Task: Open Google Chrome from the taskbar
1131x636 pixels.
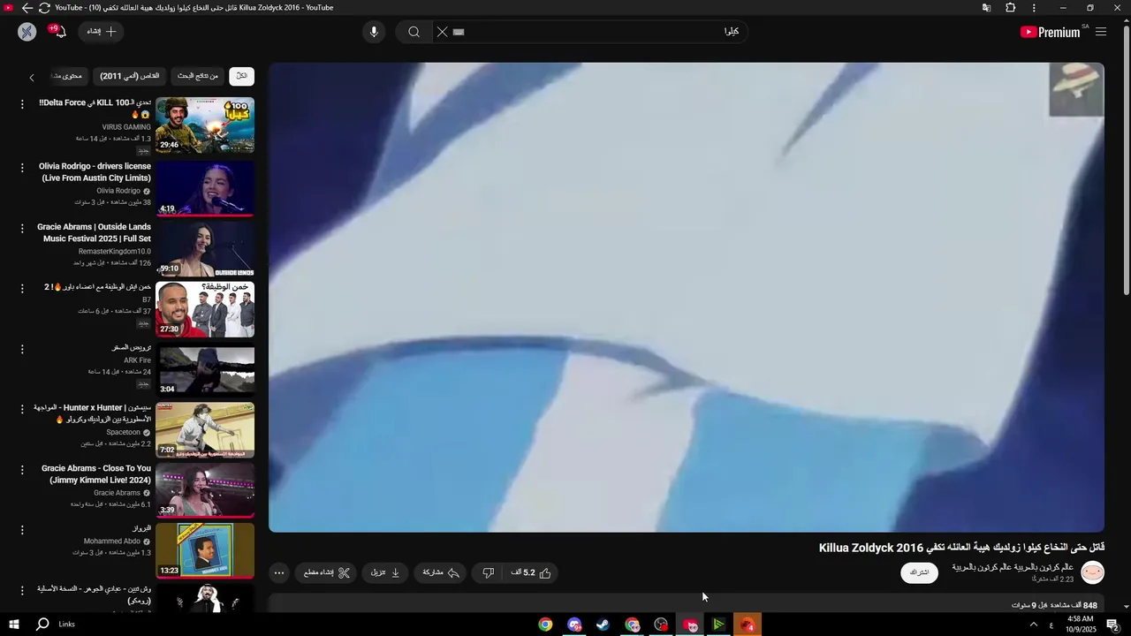Action: pyautogui.click(x=545, y=625)
